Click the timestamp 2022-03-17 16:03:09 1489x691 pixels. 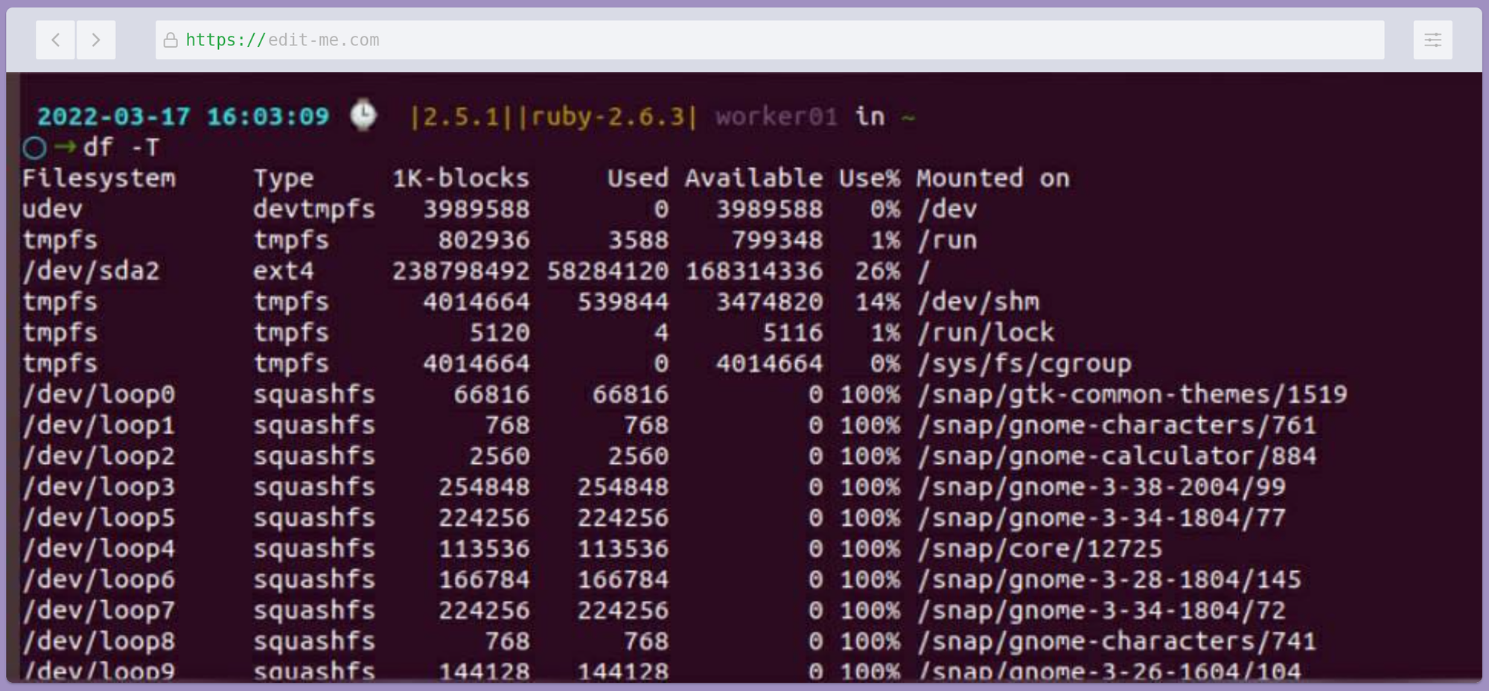(183, 117)
